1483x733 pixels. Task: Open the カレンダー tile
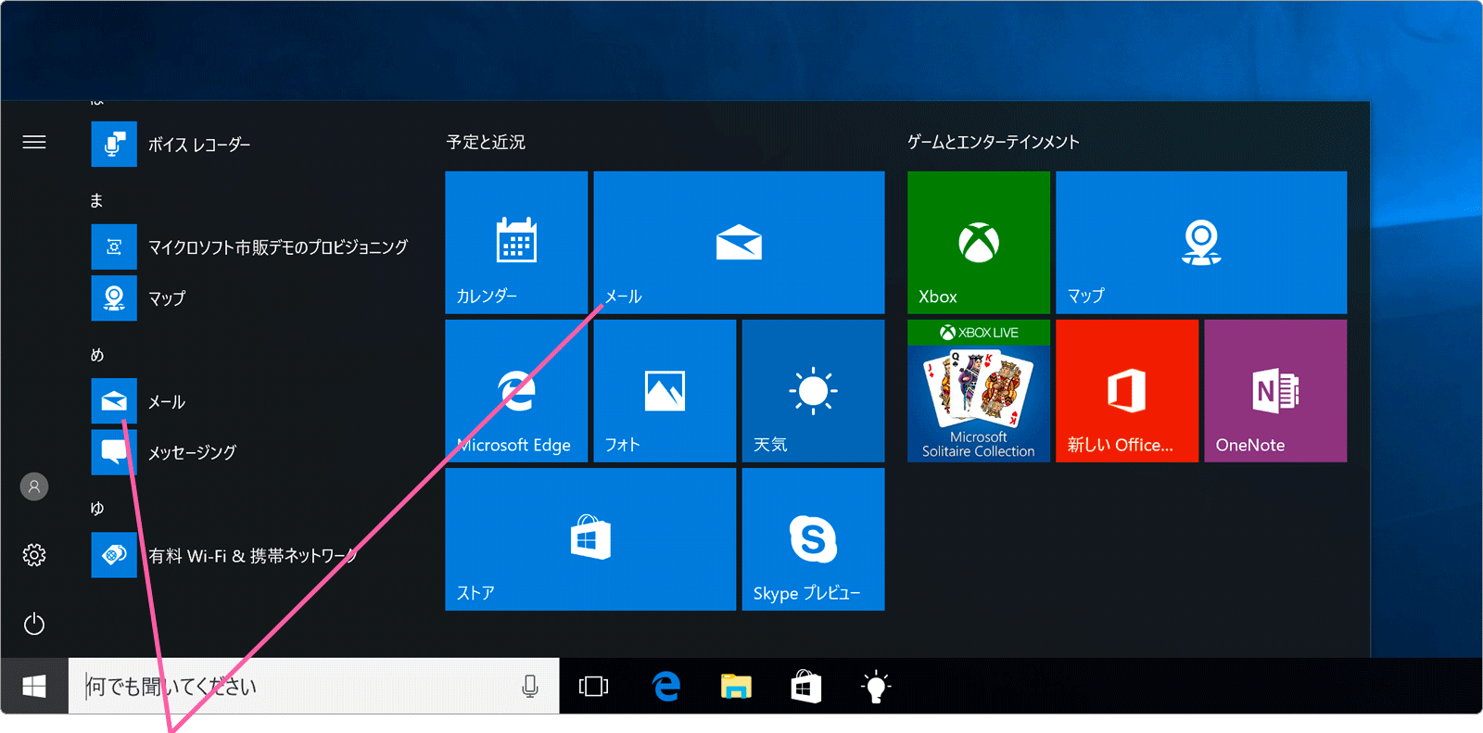(x=516, y=242)
